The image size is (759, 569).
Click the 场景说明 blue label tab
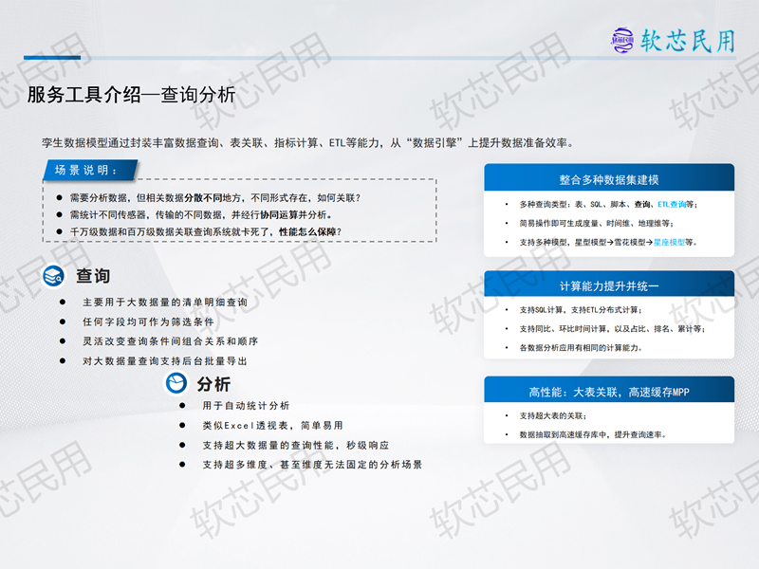90,171
